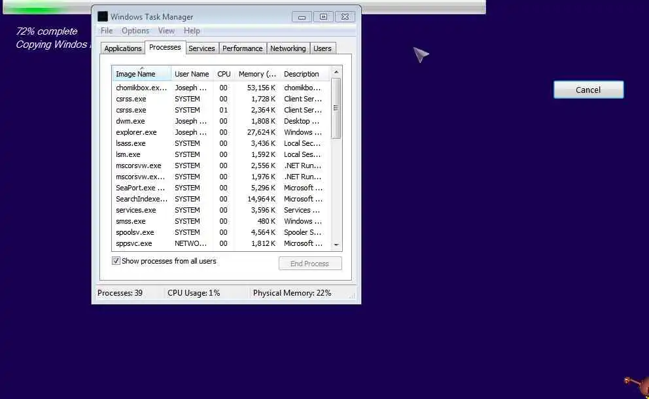Click the Desktop ... description cell
Viewport: 649px width, 399px height.
[302, 121]
